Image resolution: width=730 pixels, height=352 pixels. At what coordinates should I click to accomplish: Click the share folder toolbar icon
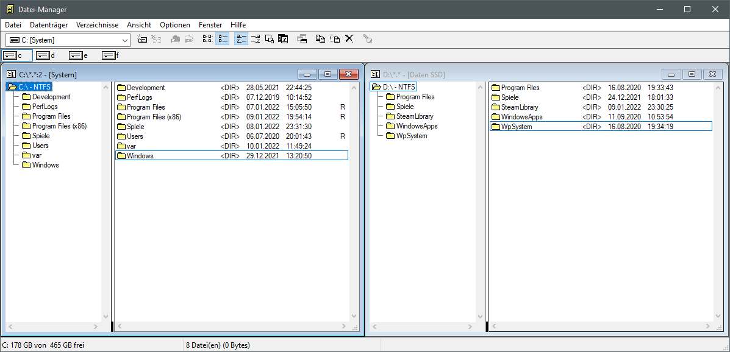click(x=176, y=39)
